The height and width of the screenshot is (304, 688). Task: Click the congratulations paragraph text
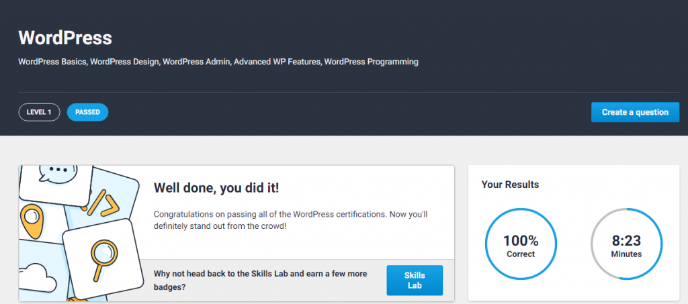[x=290, y=221]
